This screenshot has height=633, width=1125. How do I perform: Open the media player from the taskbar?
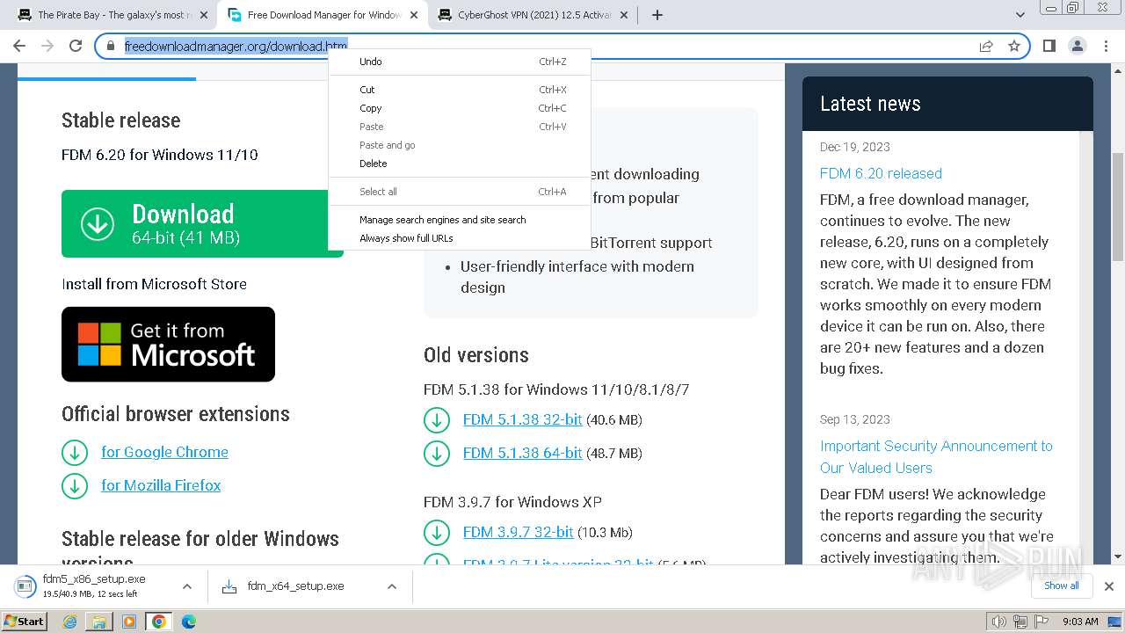tap(129, 622)
